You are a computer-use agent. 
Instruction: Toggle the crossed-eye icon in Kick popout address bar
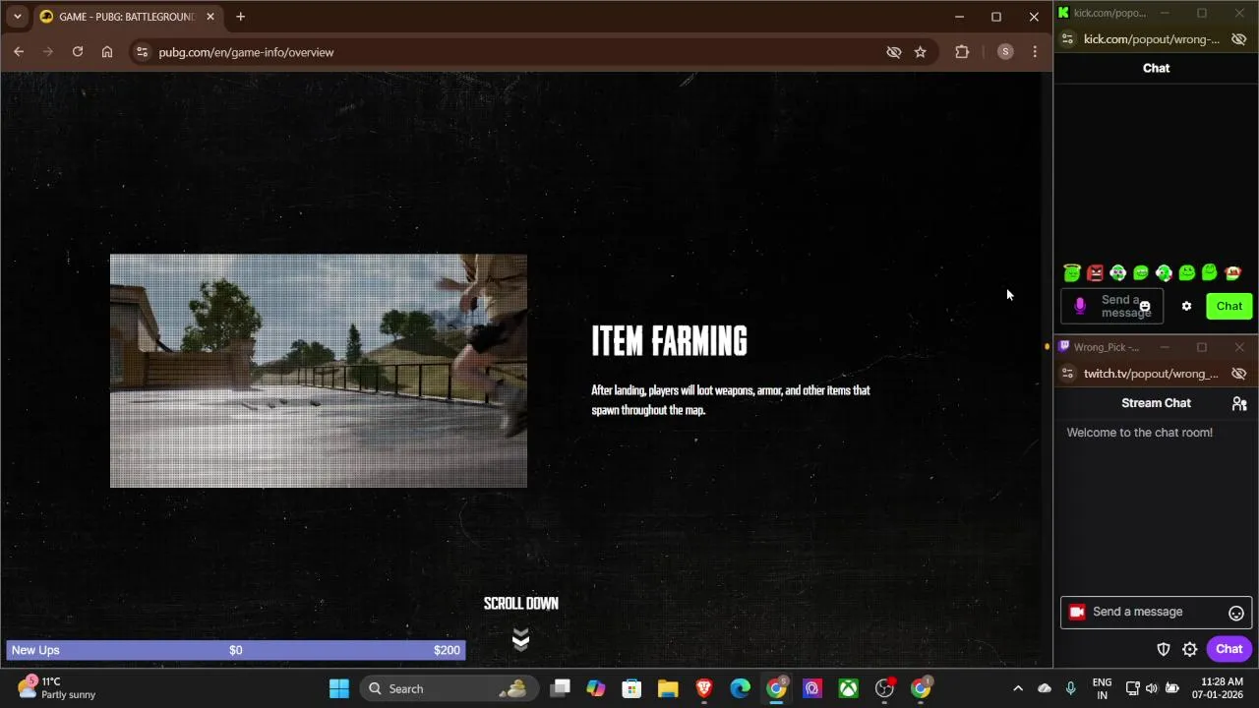pyautogui.click(x=1238, y=39)
